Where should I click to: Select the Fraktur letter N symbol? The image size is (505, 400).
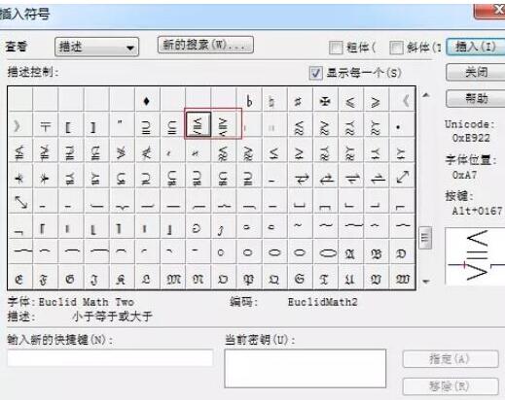coord(198,279)
